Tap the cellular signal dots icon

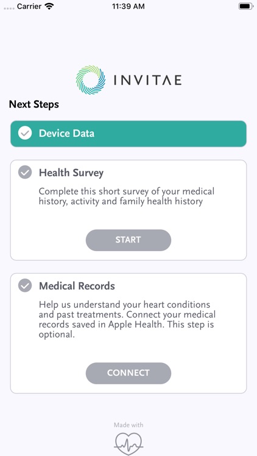click(x=9, y=8)
